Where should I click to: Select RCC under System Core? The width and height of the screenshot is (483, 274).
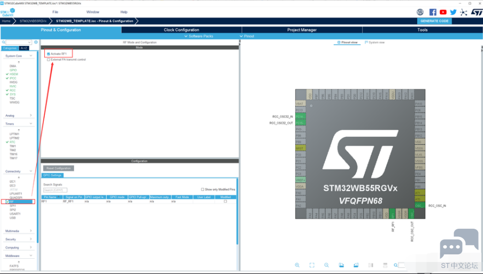point(13,91)
